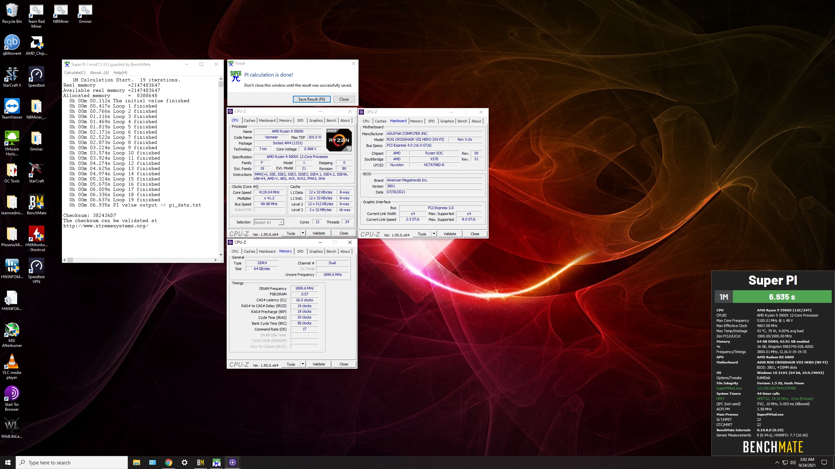Open VLC media player icon
Screen dimensions: 835x469
point(12,366)
